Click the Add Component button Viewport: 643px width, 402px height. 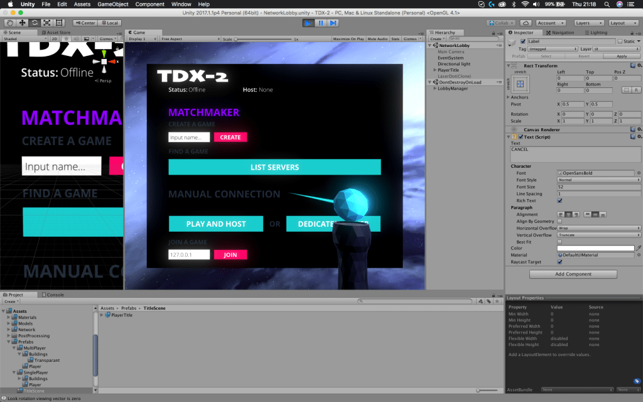coord(573,274)
